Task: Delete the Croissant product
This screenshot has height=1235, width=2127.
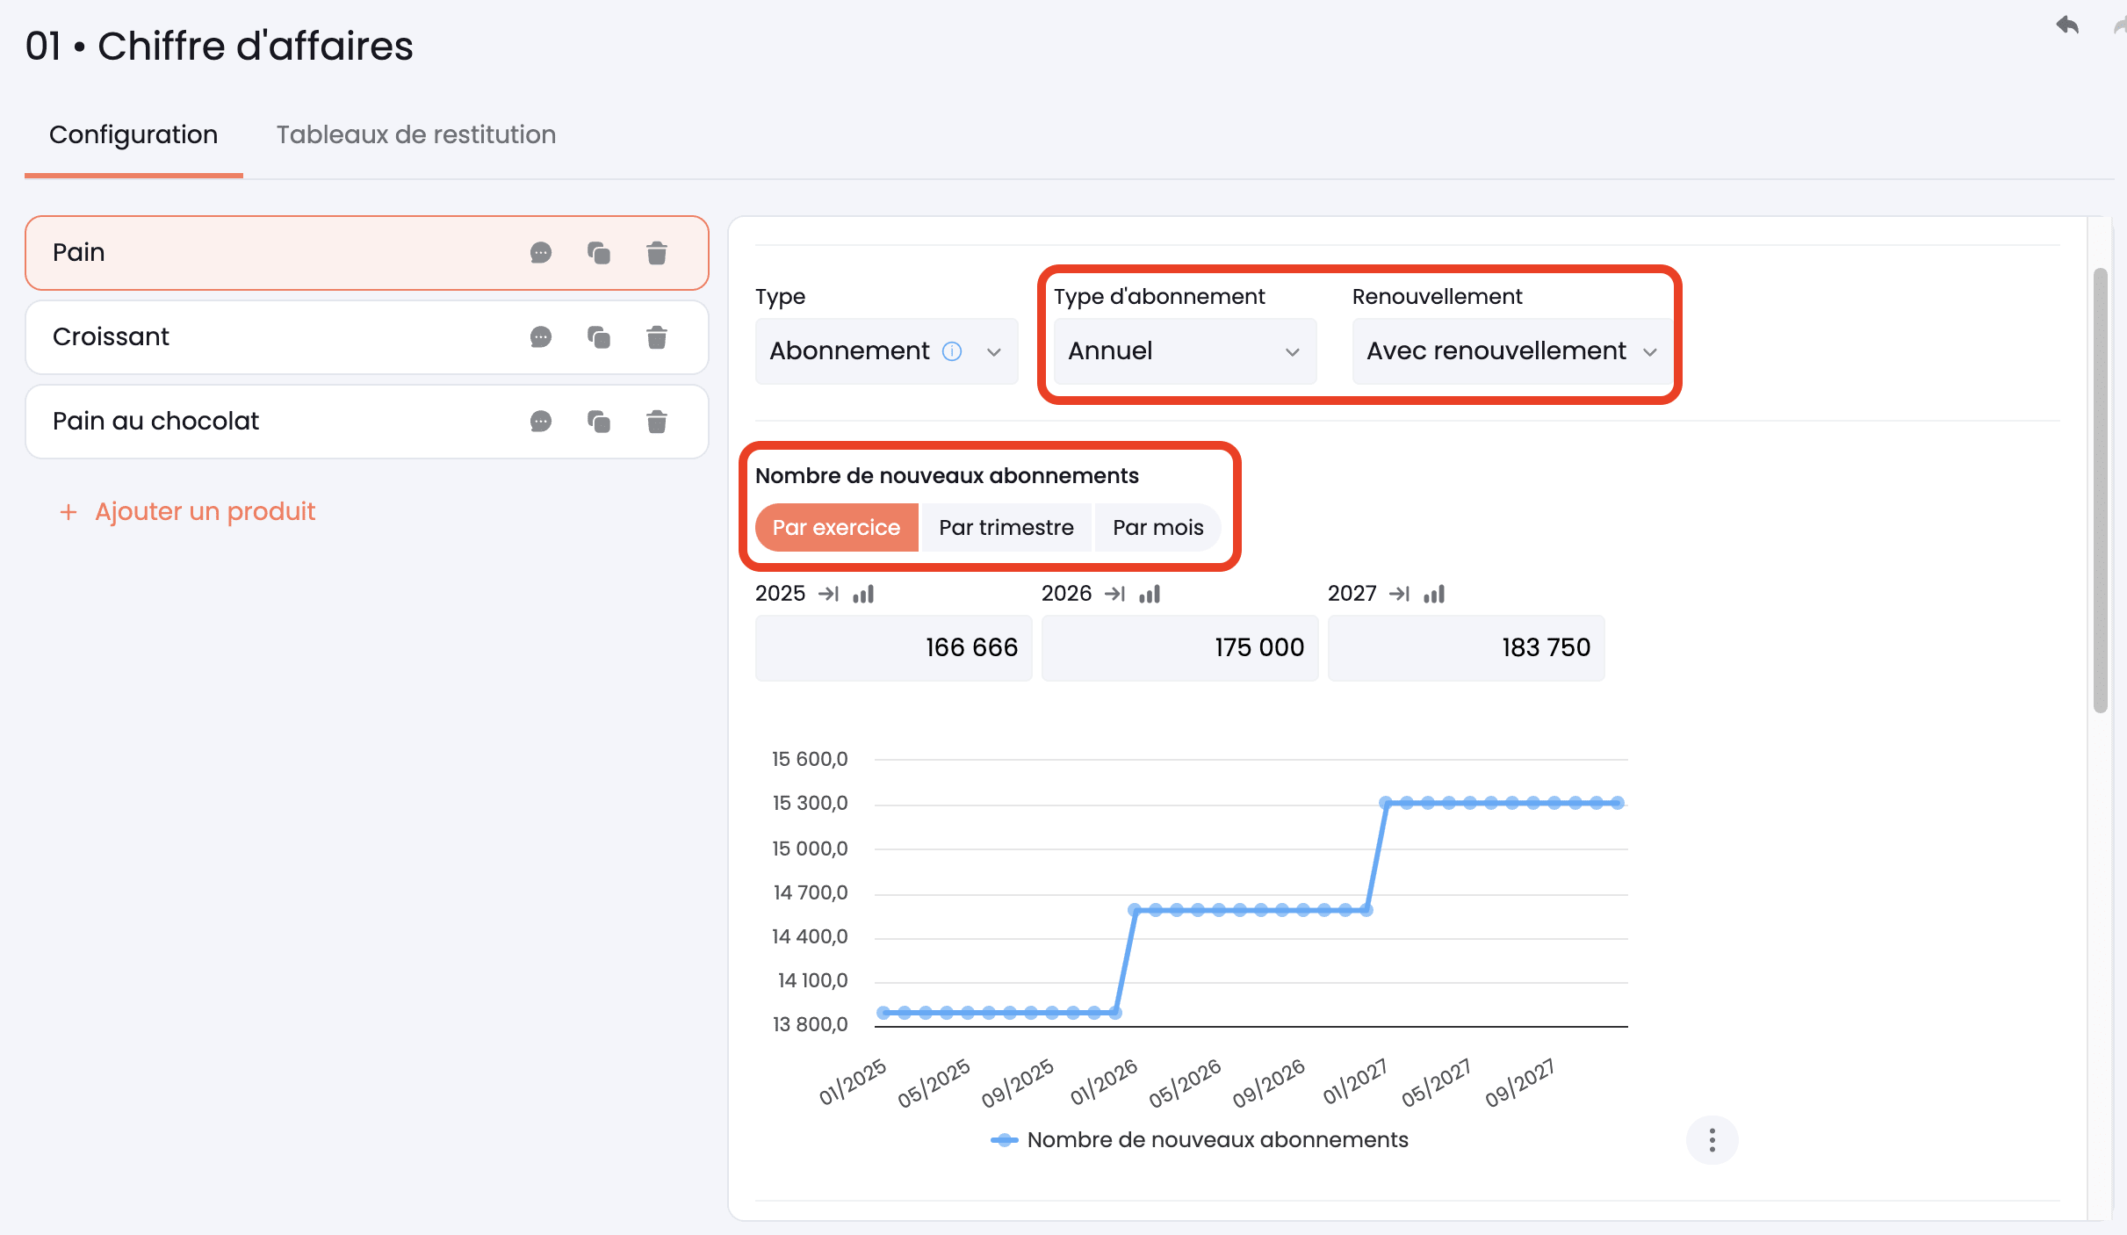Action: pyautogui.click(x=657, y=337)
